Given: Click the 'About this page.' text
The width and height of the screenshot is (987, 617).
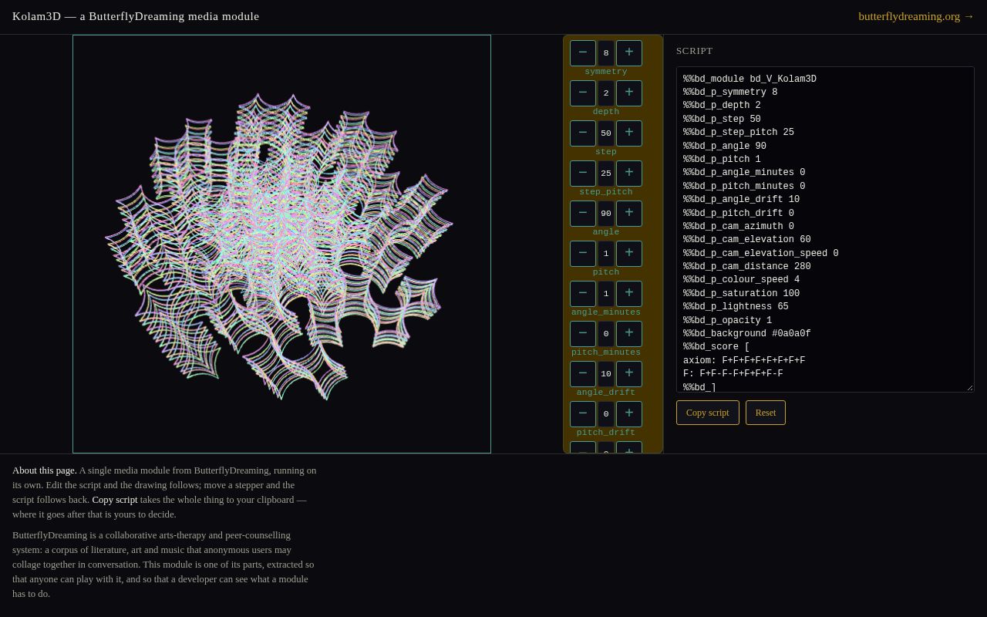Looking at the screenshot, I should (x=45, y=470).
